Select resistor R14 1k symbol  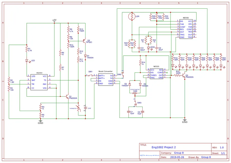point(140,62)
